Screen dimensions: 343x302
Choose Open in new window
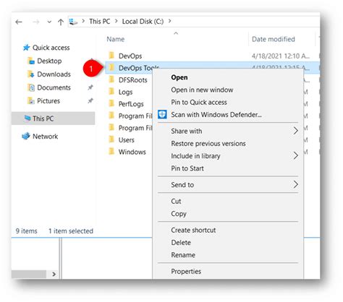click(202, 90)
